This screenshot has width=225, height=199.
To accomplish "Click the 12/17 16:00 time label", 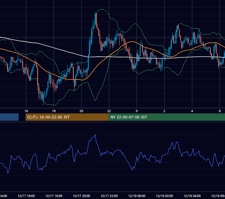I will coord(26,196).
